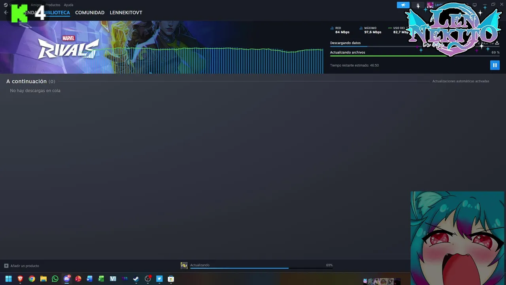The image size is (506, 285).
Task: Open Discord from taskbar
Action: [x=66, y=279]
